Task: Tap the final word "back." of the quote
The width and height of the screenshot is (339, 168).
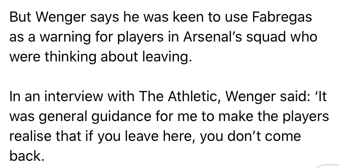Action: click(x=27, y=156)
